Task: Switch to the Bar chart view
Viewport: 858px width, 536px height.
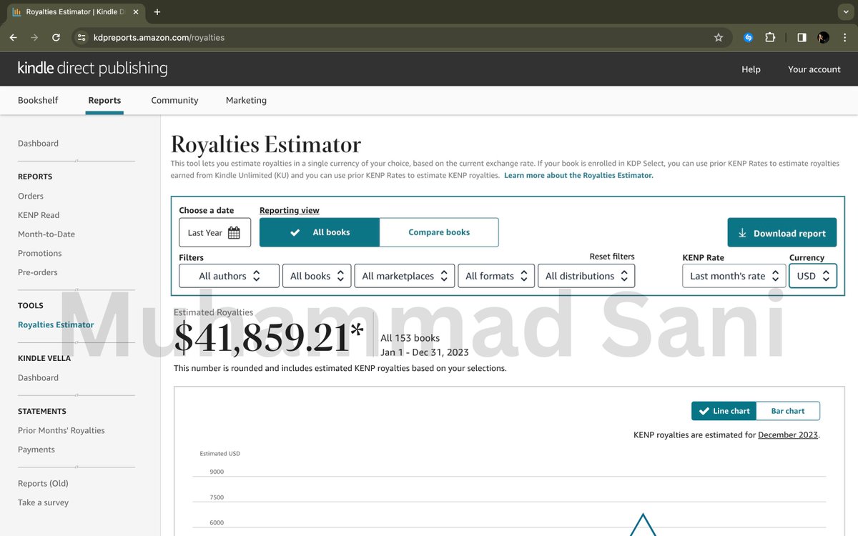Action: [788, 411]
